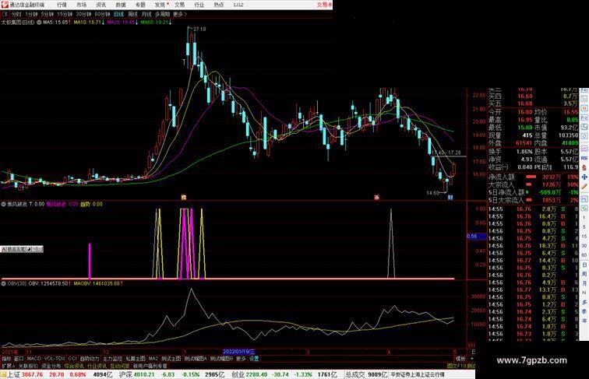Click the round icon beside OBV(30) label
589x379 pixels.
pos(4,284)
